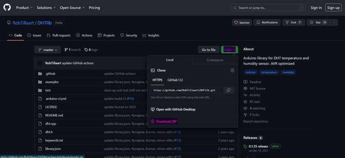Click the Sign in link
This screenshot has width=345, height=158.
[x=316, y=8]
